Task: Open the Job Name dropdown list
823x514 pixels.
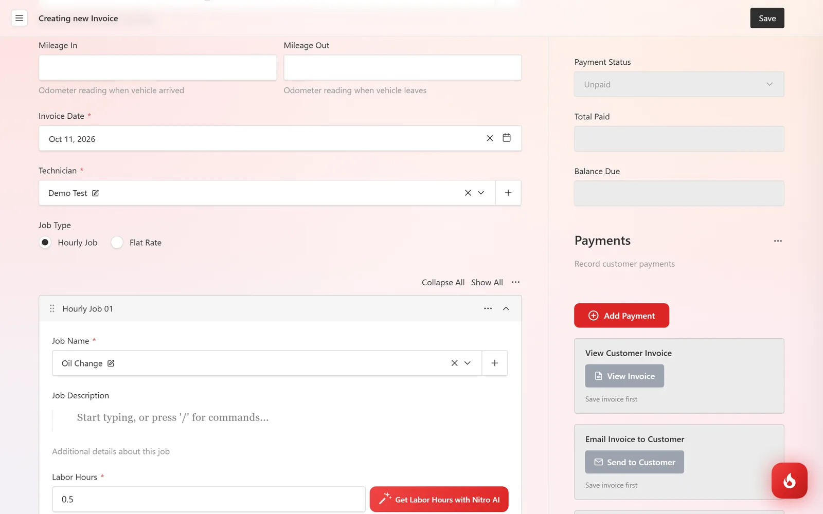Action: 468,363
